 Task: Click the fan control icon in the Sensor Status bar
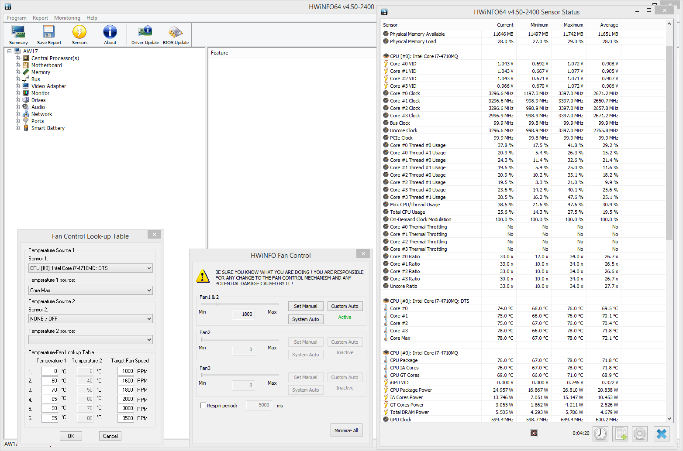[533, 433]
